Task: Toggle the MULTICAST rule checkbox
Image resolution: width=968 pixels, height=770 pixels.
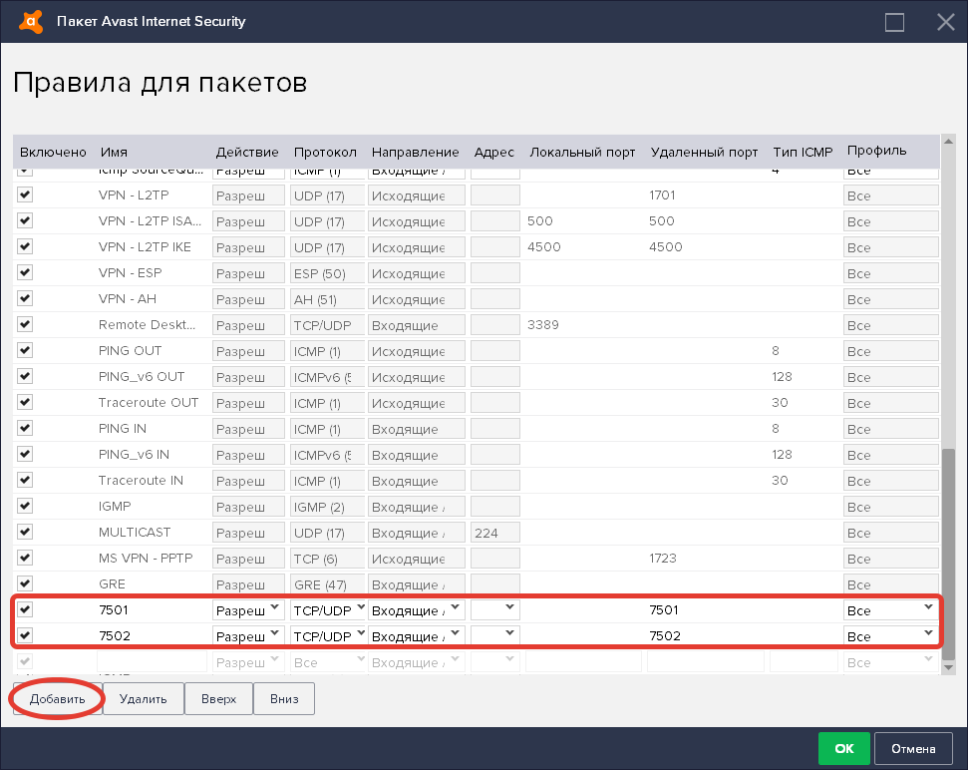Action: pyautogui.click(x=25, y=533)
